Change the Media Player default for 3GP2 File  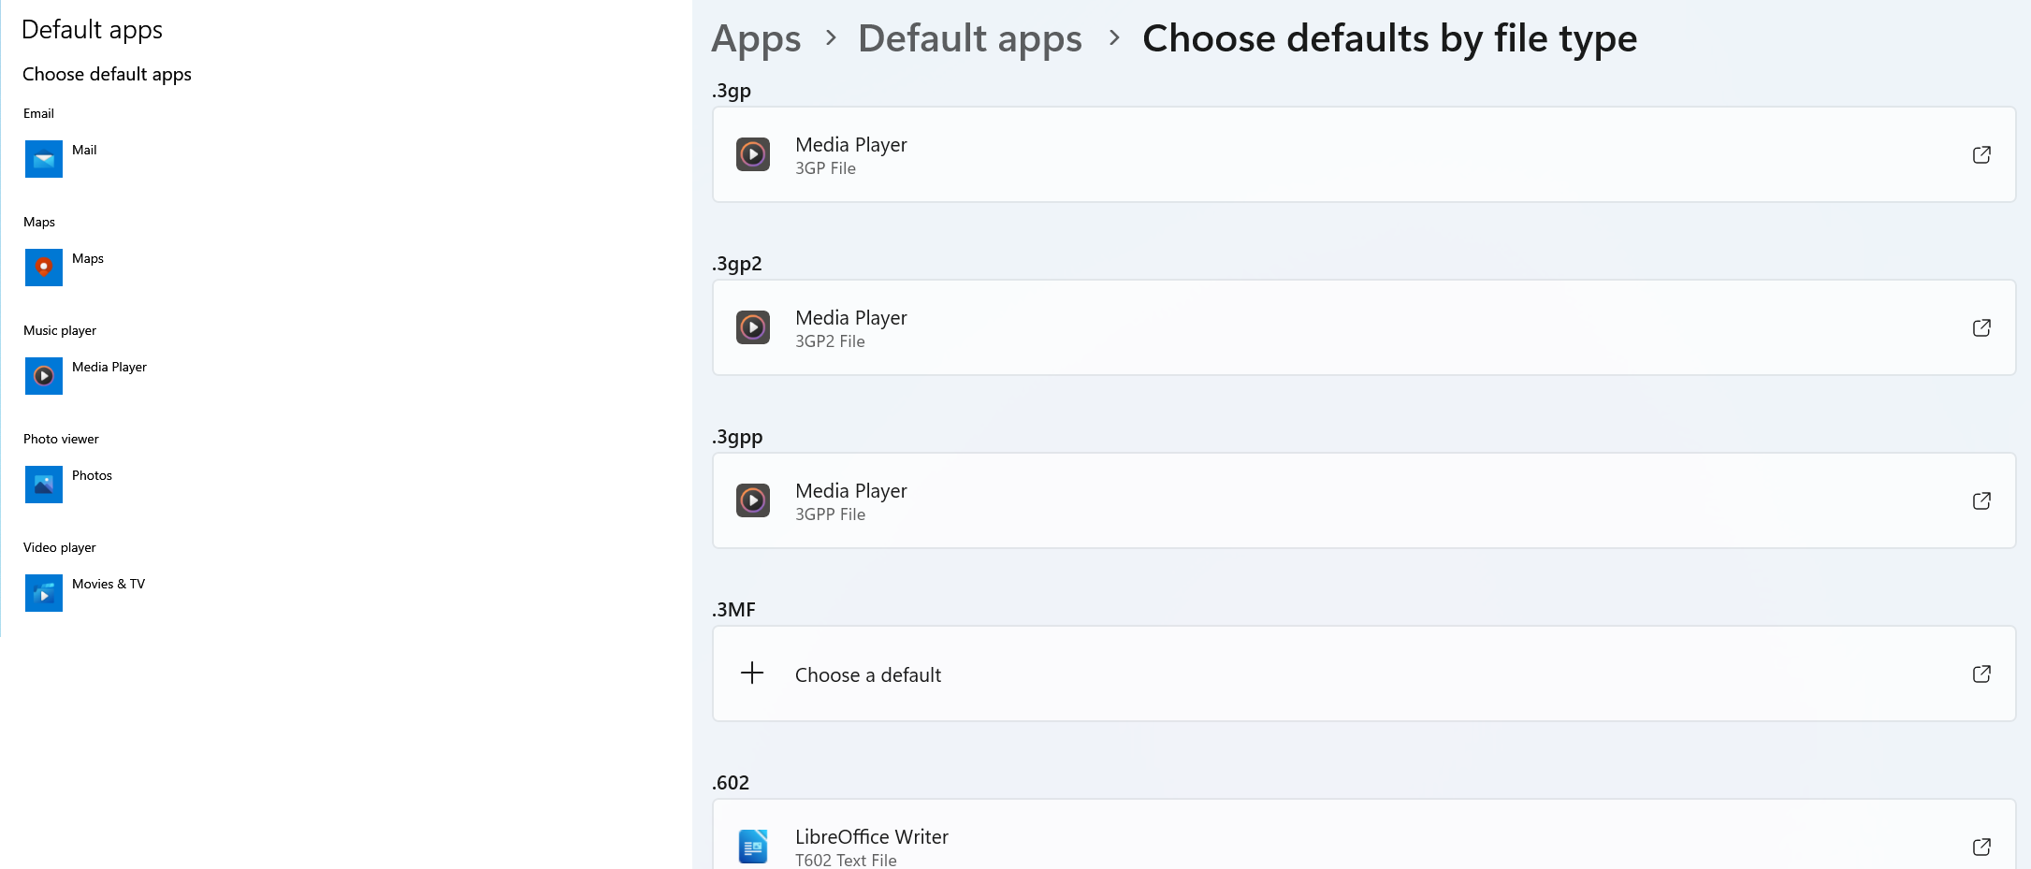pyautogui.click(x=1364, y=327)
